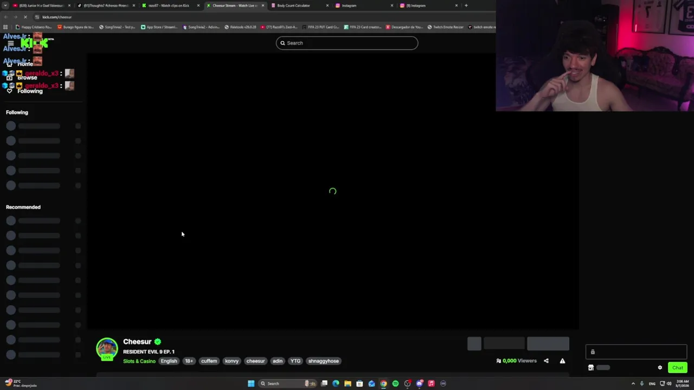Click the Chat send button

point(678,368)
